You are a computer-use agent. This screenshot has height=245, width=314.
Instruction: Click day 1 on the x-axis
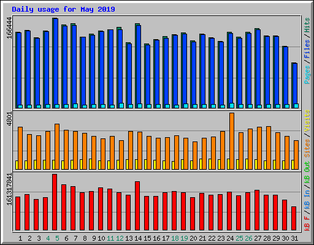coord(20,238)
